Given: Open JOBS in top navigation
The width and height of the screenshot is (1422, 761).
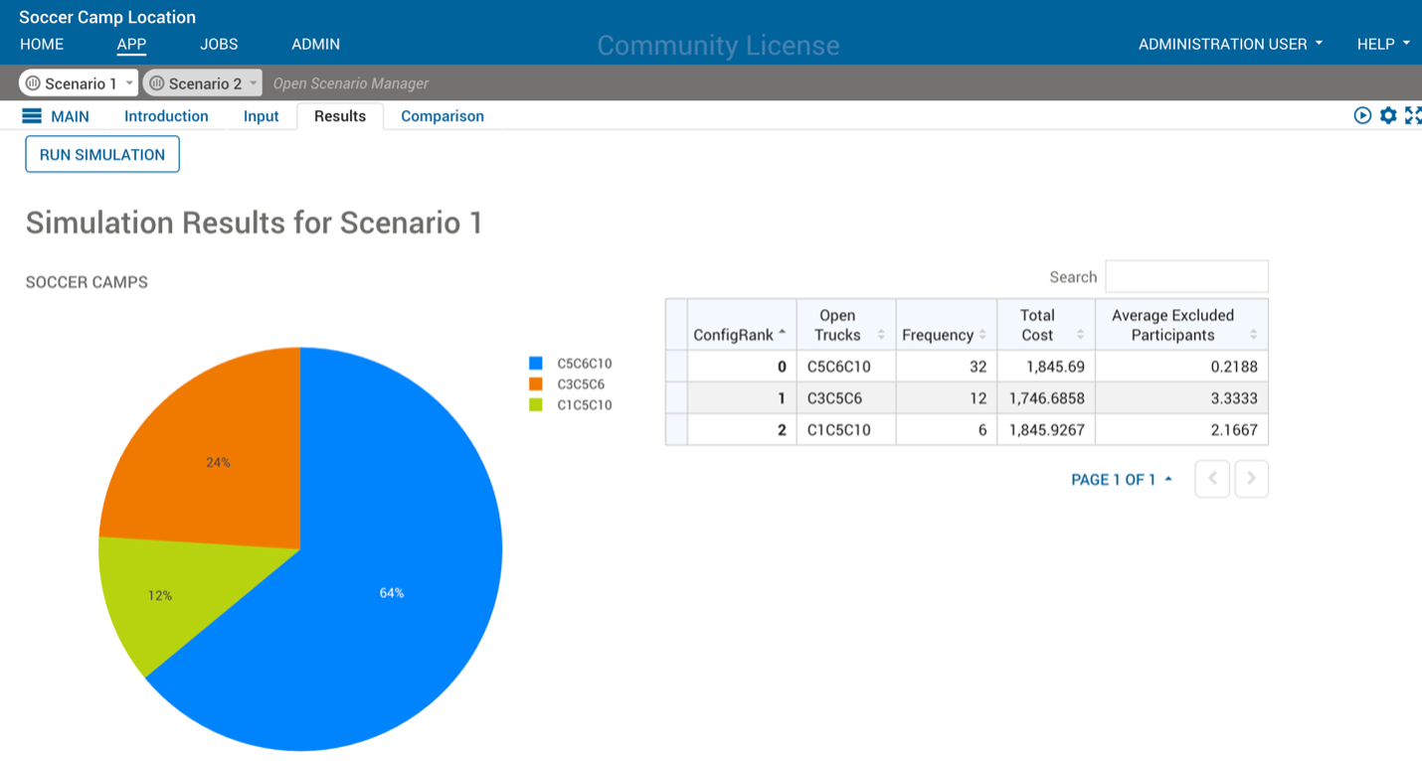Looking at the screenshot, I should coord(219,44).
